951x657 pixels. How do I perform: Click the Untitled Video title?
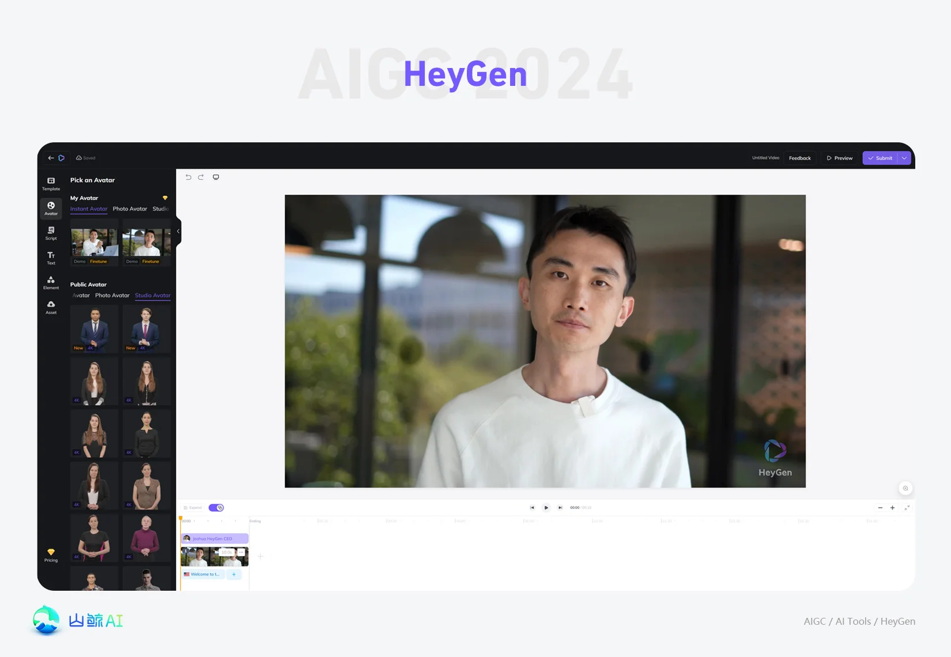coord(765,158)
